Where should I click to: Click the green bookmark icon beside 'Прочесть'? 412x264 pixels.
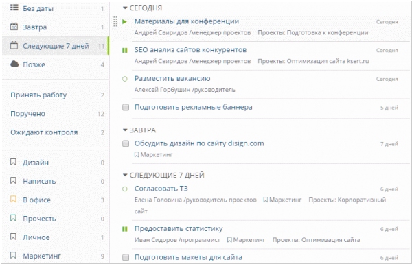click(13, 218)
